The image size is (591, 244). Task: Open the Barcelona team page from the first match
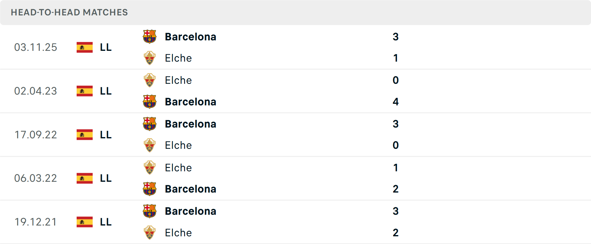click(191, 37)
